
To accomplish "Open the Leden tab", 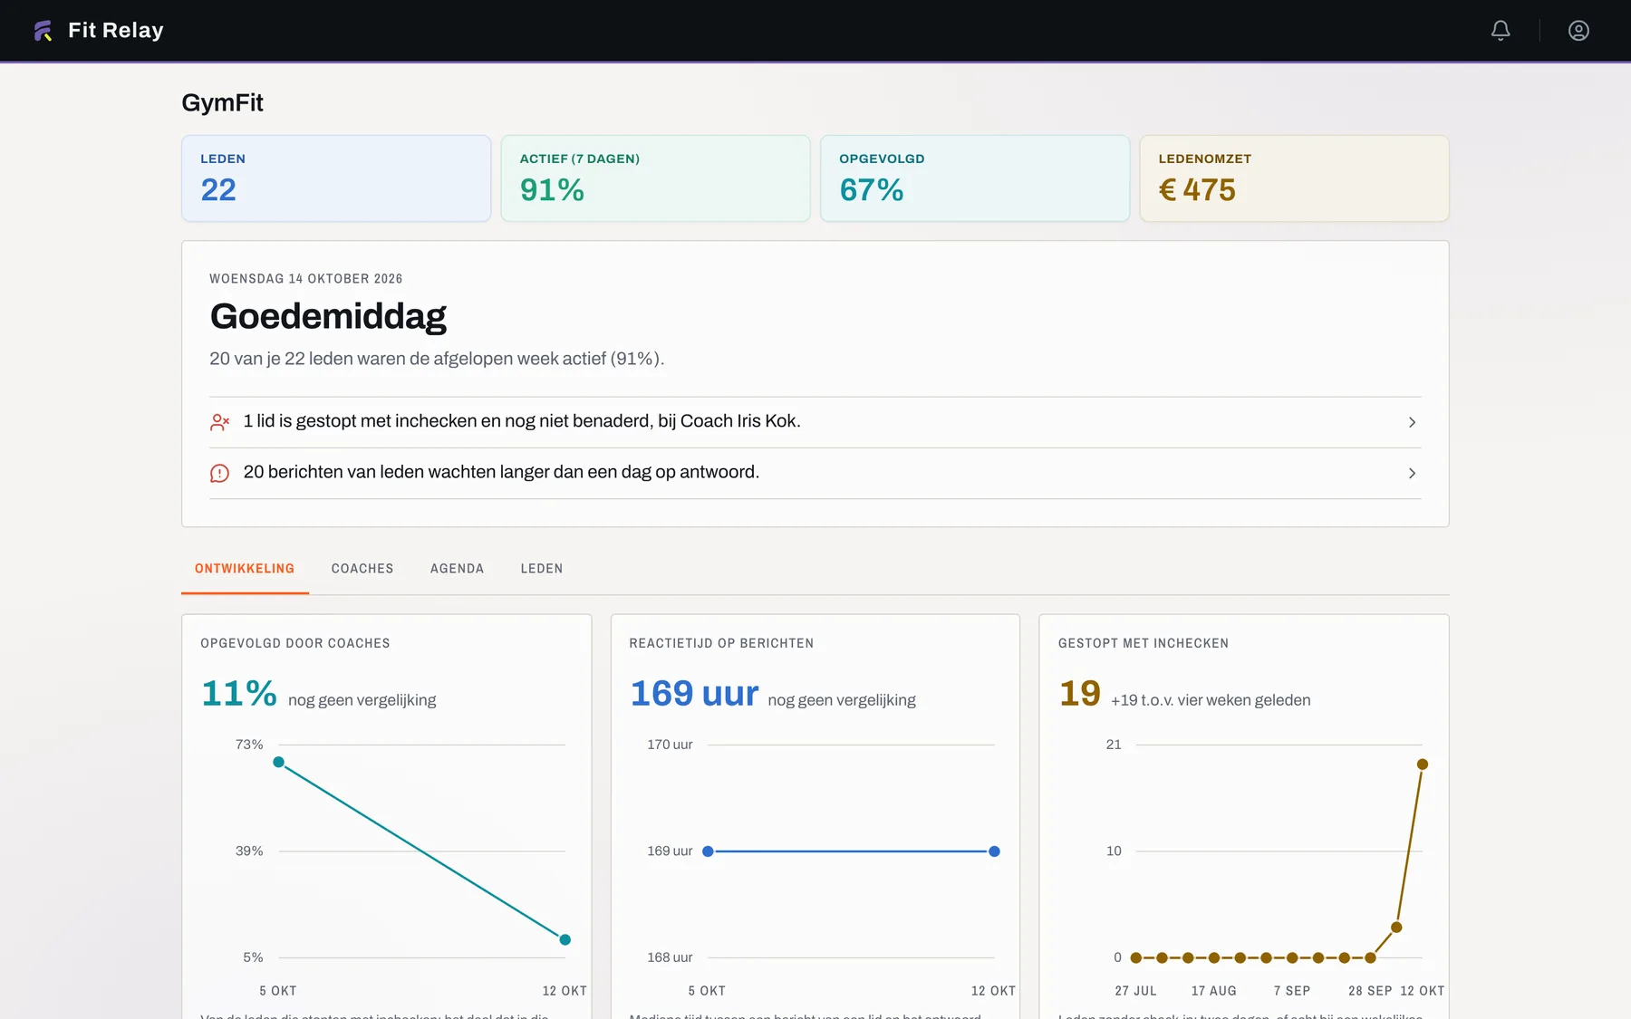I will [542, 569].
